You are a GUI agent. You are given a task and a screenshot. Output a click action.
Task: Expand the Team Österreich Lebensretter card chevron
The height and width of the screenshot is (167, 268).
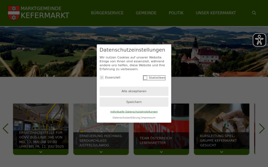point(161,152)
